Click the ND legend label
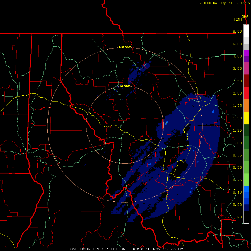This screenshot has height=251, width=251. (240, 217)
